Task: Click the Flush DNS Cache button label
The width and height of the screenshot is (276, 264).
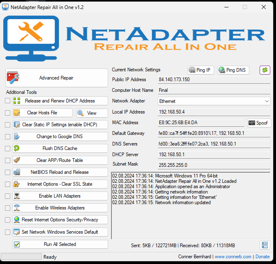Action: pos(60,148)
